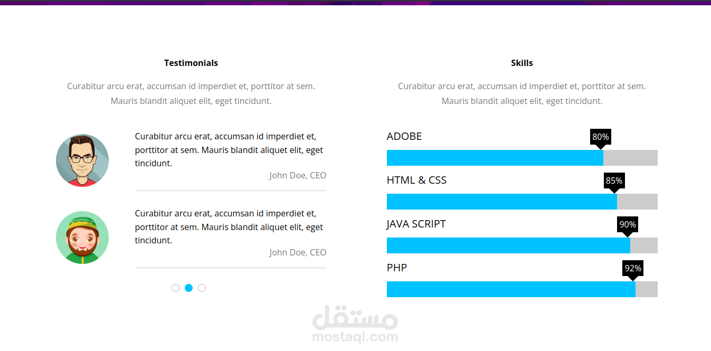Click the bearded man avatar in green
This screenshot has width=711, height=351.
tap(82, 238)
